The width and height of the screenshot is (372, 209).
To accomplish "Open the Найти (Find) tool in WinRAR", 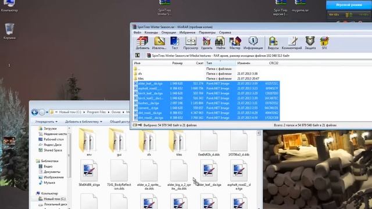I will click(x=220, y=43).
